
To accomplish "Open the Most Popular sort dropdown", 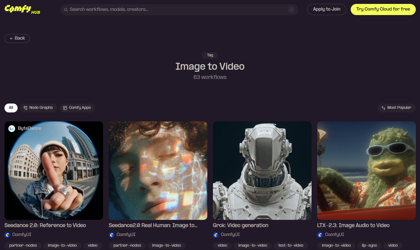I will pos(397,108).
